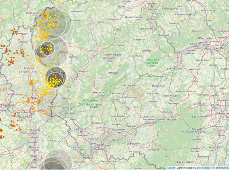The height and width of the screenshot is (170, 229).
Task: Click the Daun town label
Action: 89,23
